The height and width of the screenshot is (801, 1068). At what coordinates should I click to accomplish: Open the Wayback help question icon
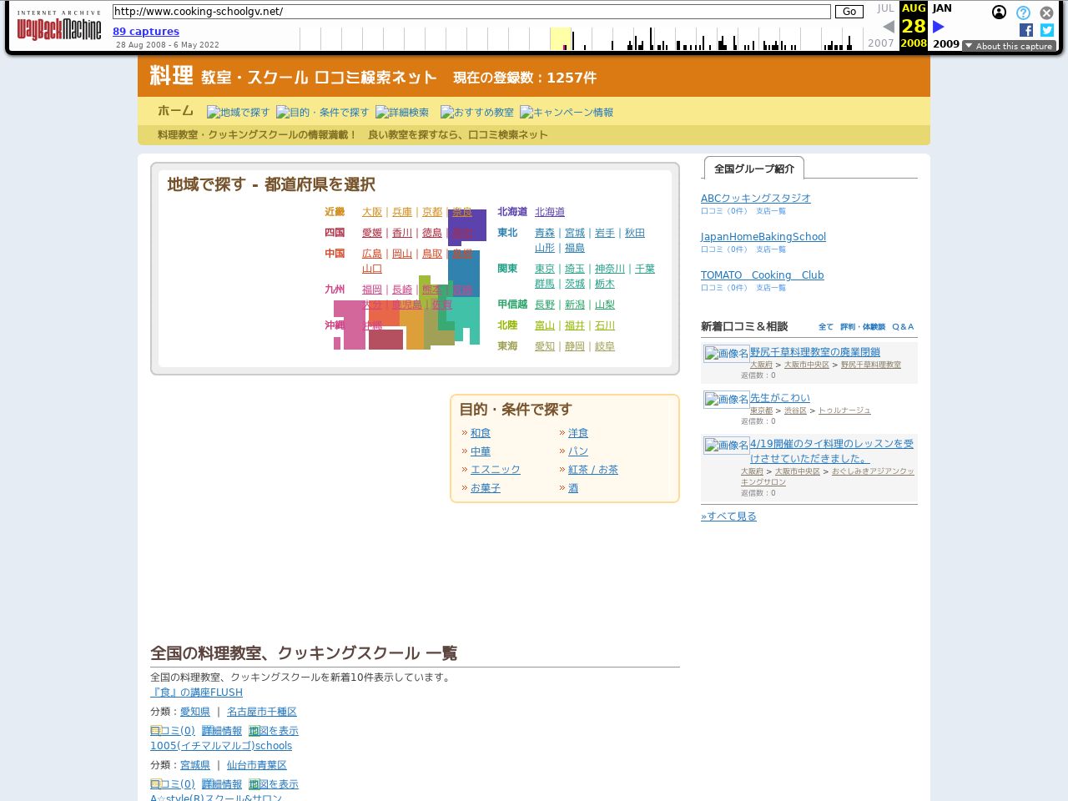click(1023, 13)
